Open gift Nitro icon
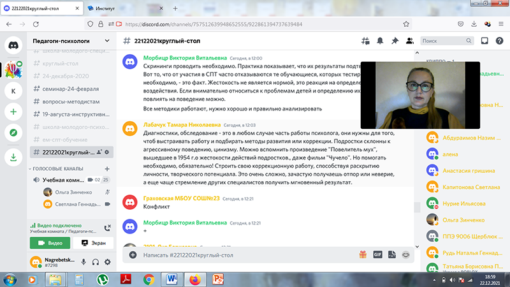This screenshot has width=510, height=287. [363, 254]
